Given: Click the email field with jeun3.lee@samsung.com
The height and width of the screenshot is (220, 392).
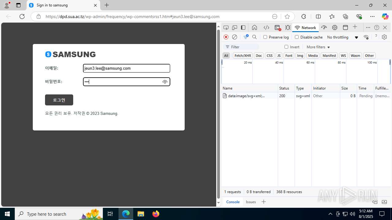Looking at the screenshot, I should tap(126, 68).
